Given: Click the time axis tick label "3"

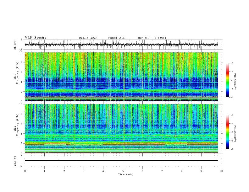Looking at the screenshot, I should [x=84, y=171].
